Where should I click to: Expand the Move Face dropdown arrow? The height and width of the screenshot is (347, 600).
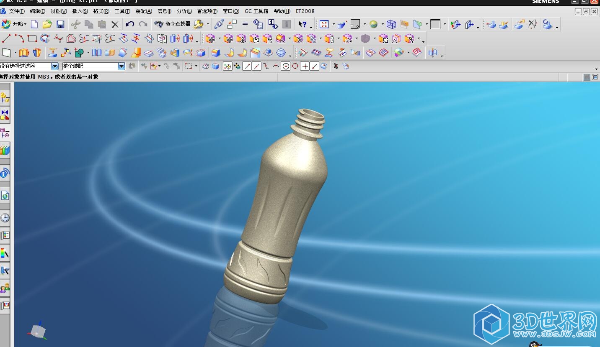coord(220,39)
